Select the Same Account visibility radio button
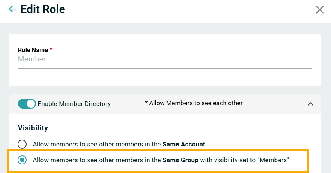Screen dimensions: 331x173 tap(22, 144)
